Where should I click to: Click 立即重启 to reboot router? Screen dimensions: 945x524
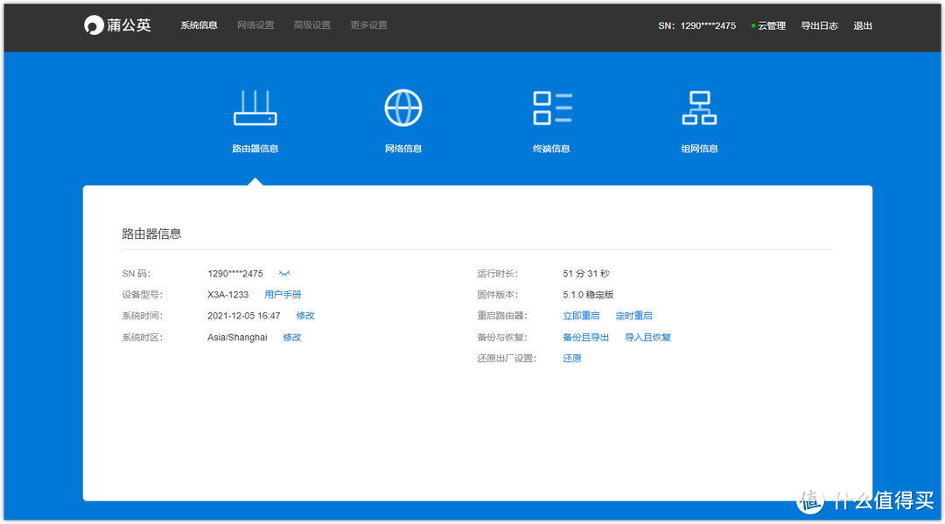(581, 316)
